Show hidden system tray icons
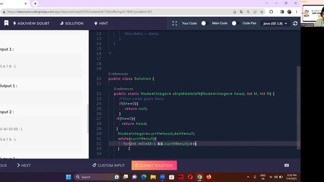The width and height of the screenshot is (324, 182). 248,177
